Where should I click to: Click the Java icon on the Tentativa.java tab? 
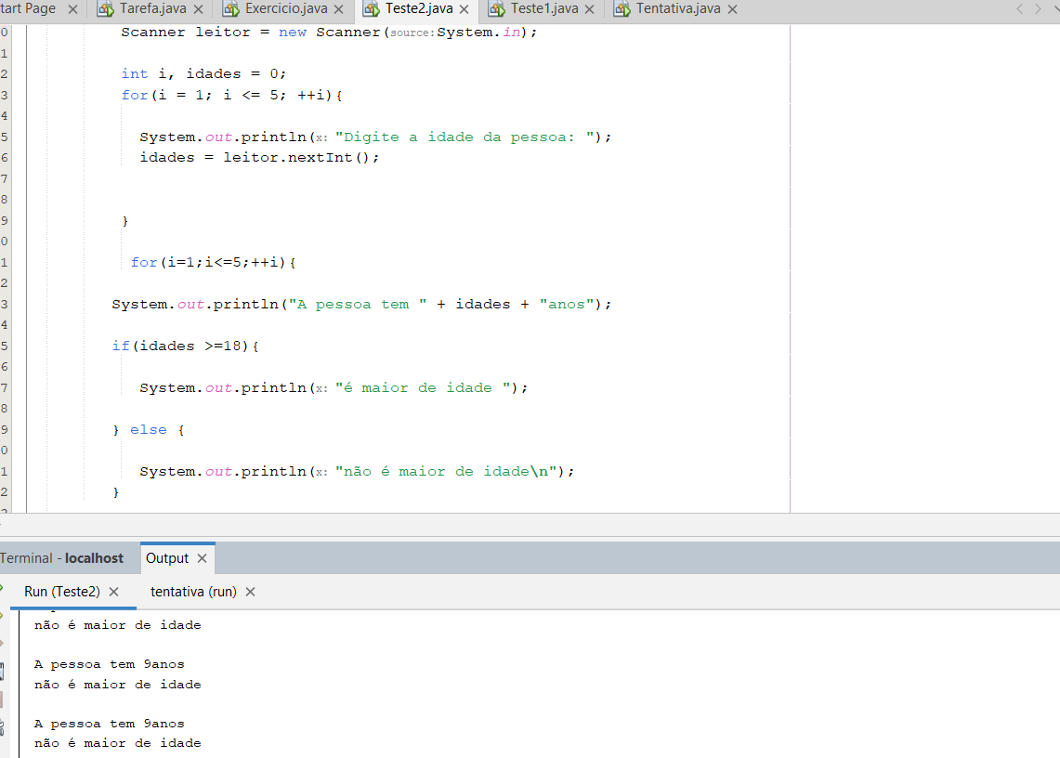click(622, 10)
